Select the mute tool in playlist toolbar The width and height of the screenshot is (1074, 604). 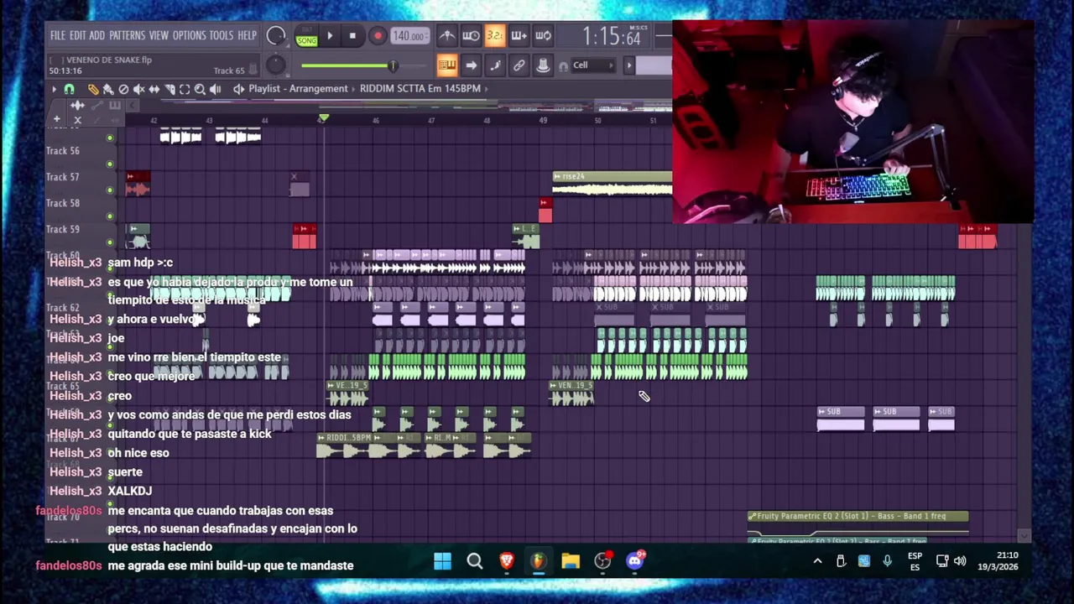click(138, 89)
